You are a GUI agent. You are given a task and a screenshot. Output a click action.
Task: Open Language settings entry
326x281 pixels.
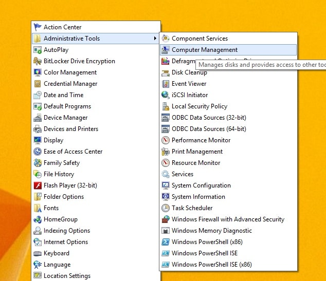click(96, 265)
